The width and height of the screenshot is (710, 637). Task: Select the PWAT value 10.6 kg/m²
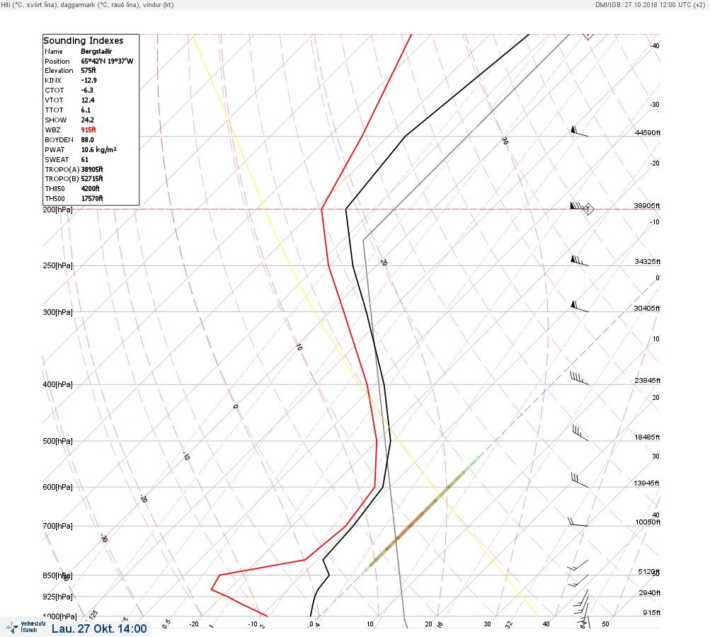tap(98, 149)
